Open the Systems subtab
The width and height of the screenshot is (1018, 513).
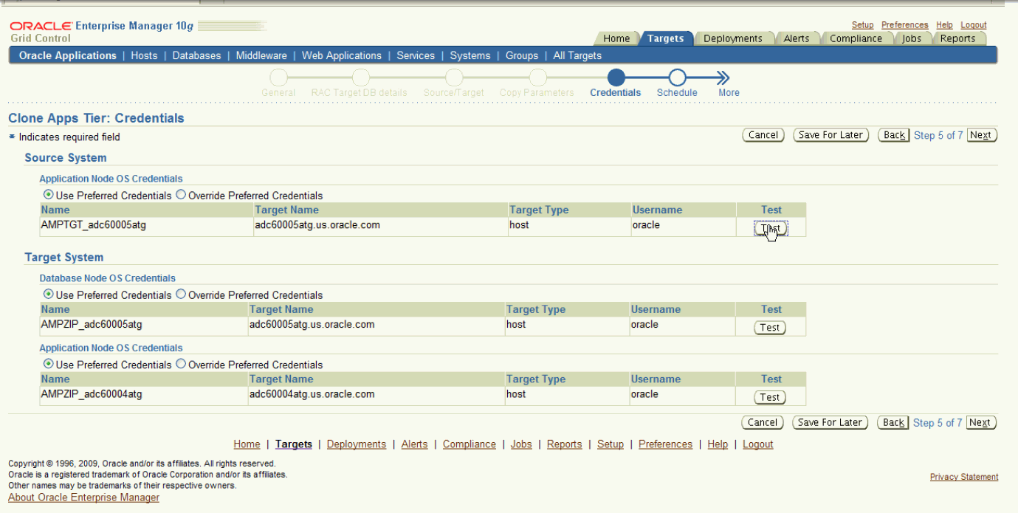[470, 55]
